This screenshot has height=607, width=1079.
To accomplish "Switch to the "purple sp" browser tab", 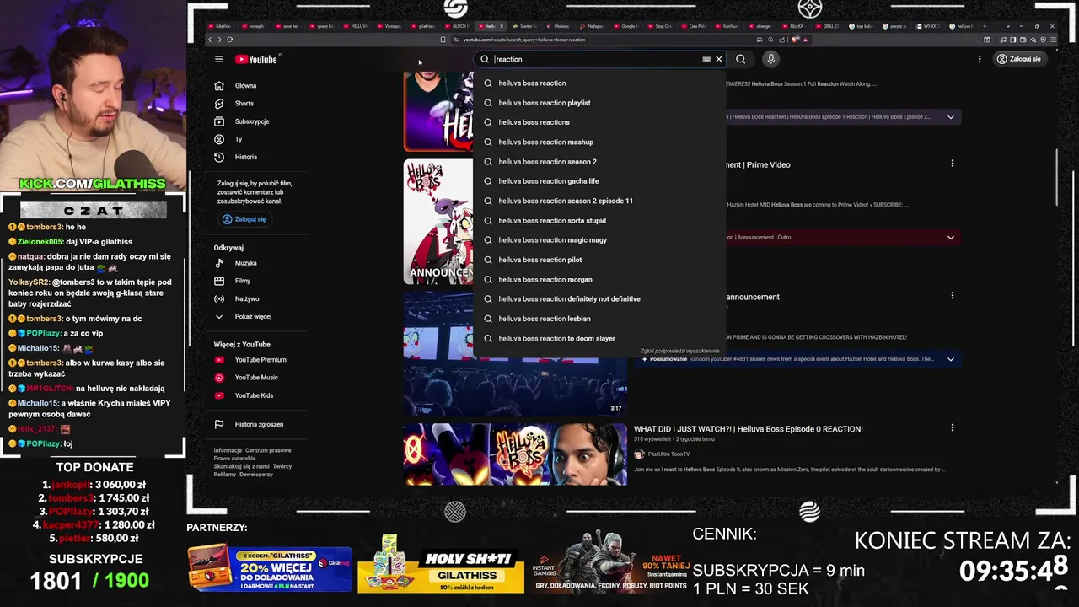I will (x=895, y=26).
